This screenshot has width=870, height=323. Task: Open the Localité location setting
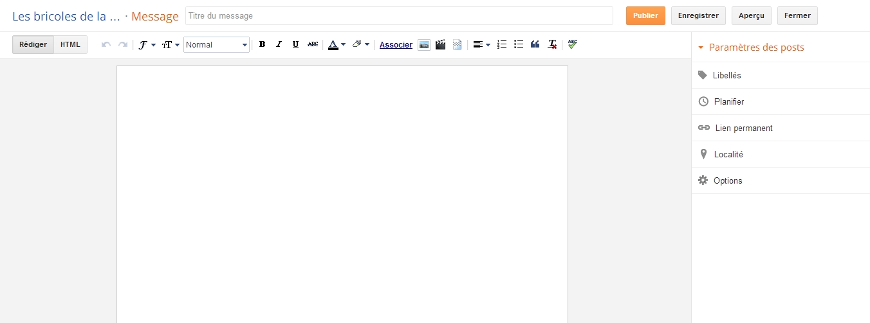click(x=781, y=154)
